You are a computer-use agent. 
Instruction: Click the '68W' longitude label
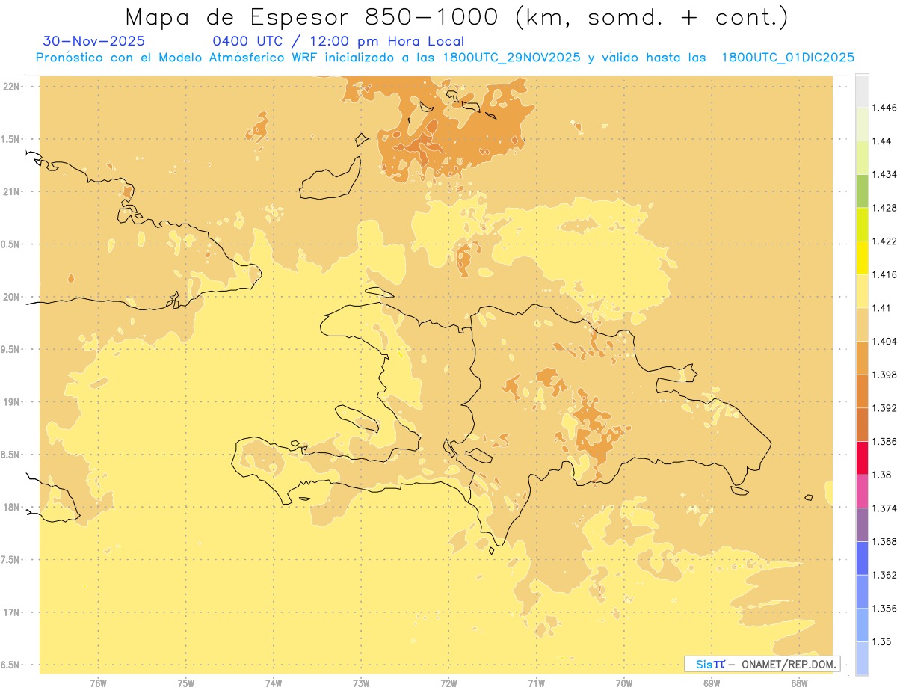coord(799,683)
